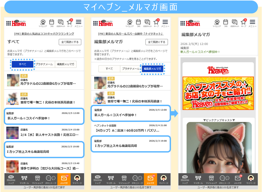Open キープ star icon on the detail screen

pos(243,23)
